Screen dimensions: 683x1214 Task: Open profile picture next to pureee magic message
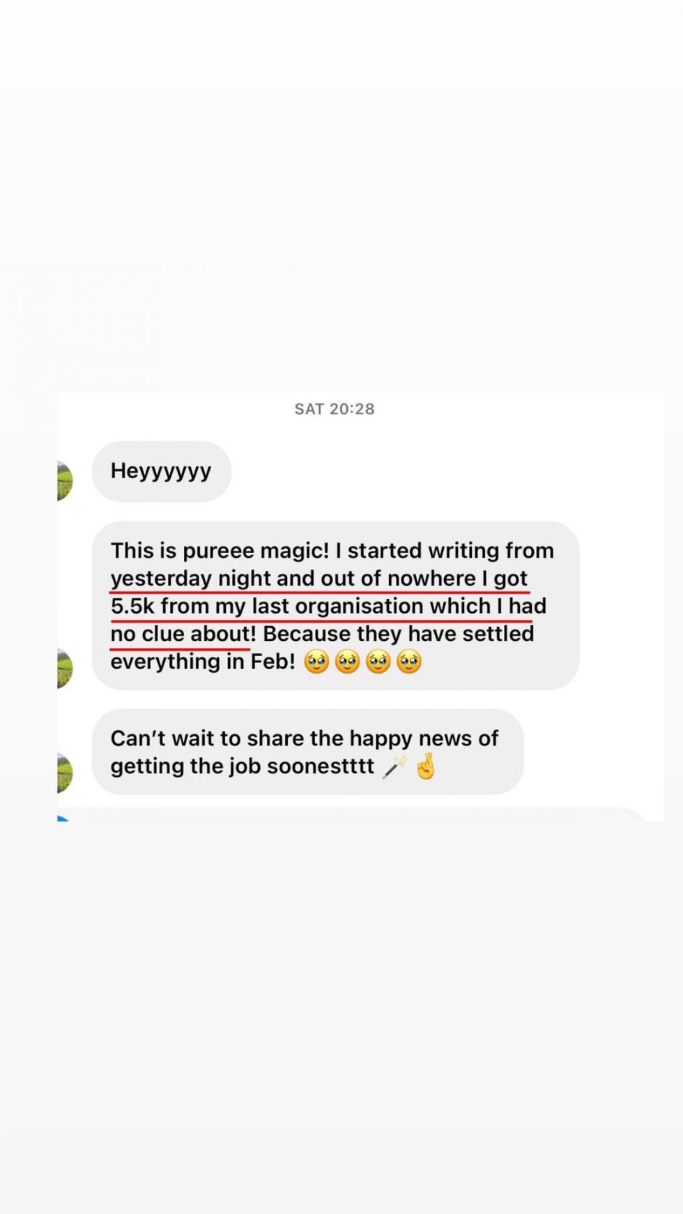[65, 668]
